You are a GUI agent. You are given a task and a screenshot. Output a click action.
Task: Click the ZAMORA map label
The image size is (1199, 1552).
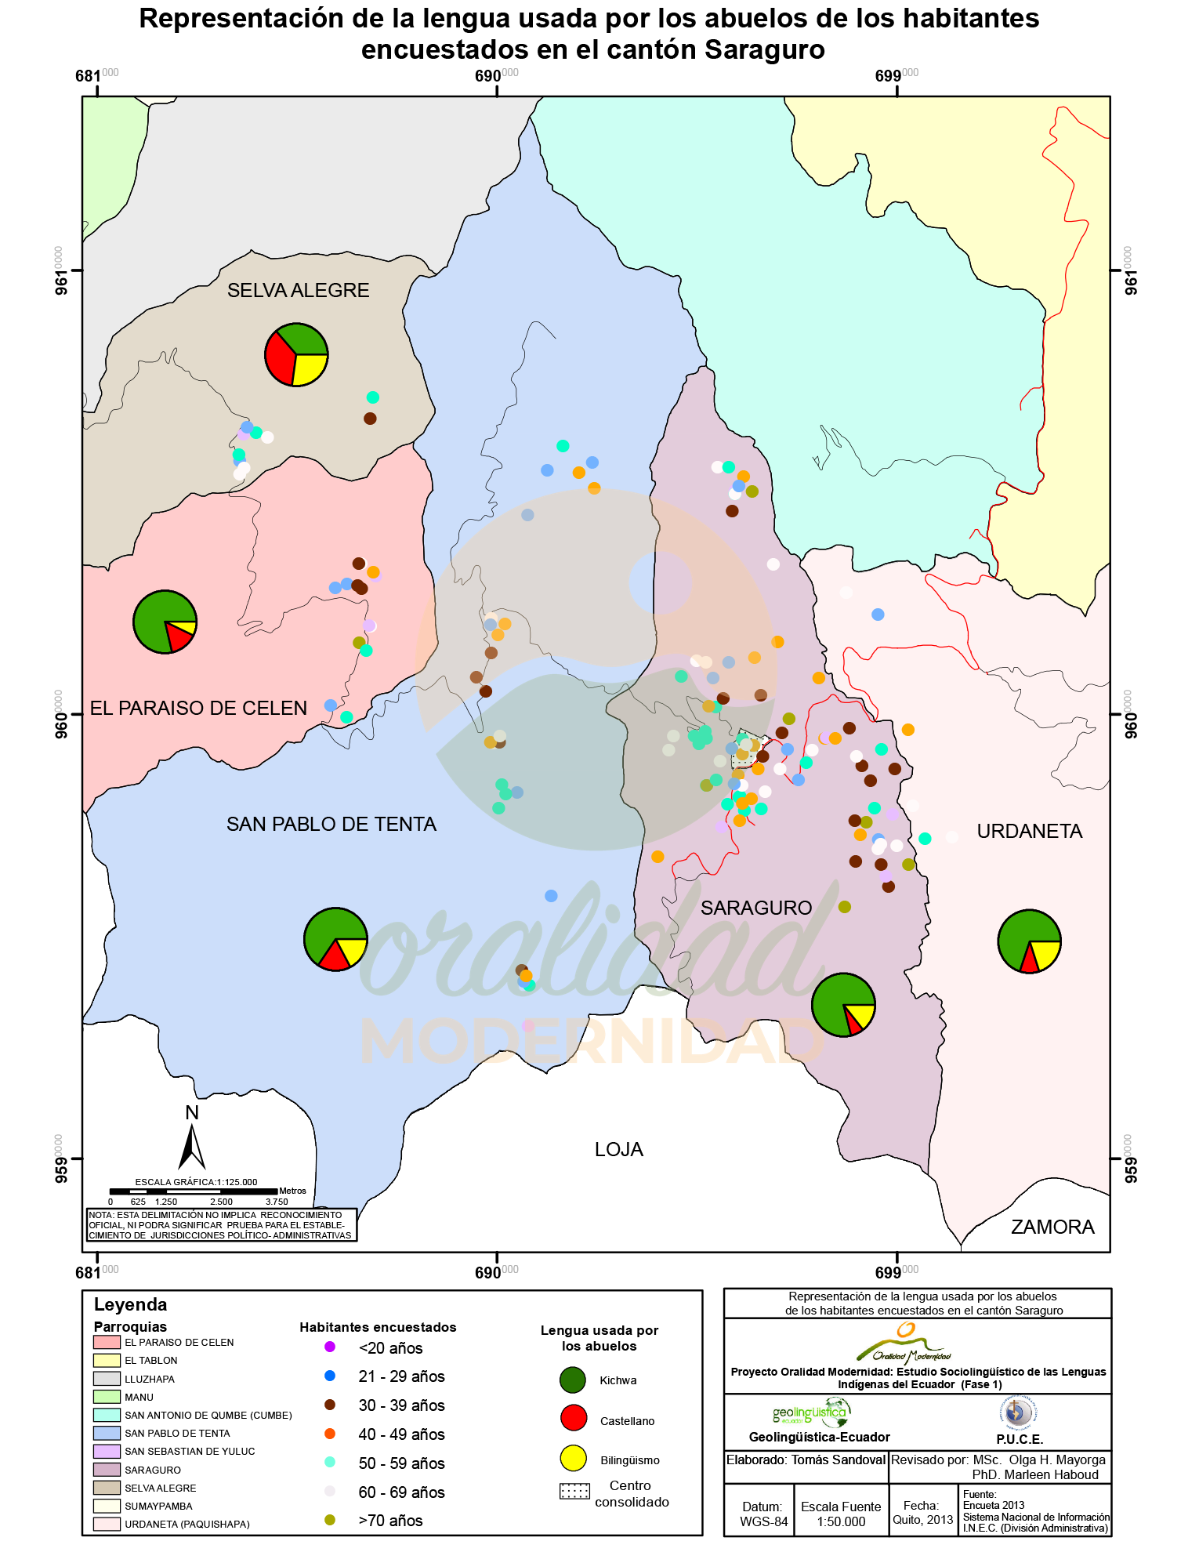coord(1052,1227)
